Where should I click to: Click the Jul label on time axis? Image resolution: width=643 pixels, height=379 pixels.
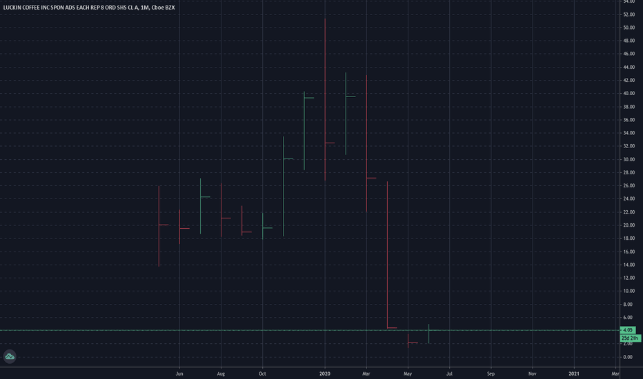(x=449, y=373)
